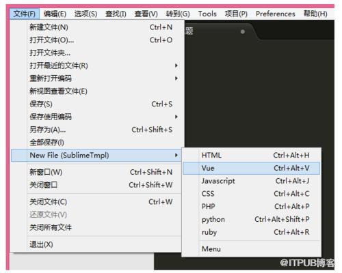Open the Tools menu

207,14
